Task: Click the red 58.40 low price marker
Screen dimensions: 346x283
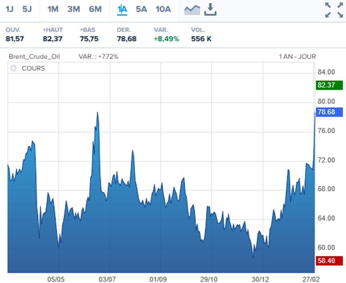Action: (329, 261)
